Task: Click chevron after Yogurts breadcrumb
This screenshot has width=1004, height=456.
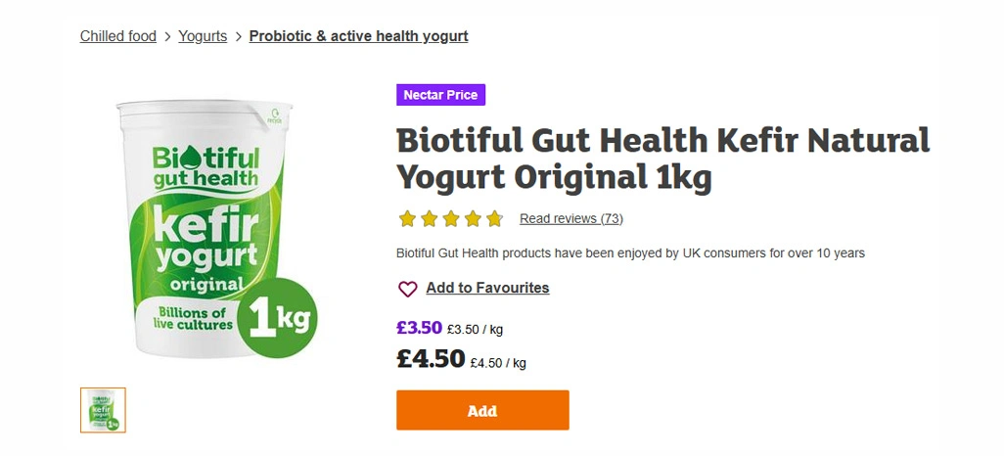Action: point(238,36)
